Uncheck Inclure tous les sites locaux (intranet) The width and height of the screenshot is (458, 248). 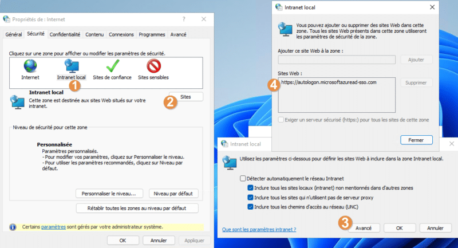tap(250, 188)
